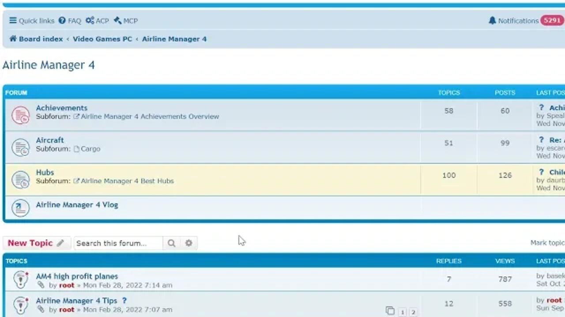Go to page 2 of Airline Manager 4 Tips
This screenshot has height=317, width=565.
pos(413,312)
